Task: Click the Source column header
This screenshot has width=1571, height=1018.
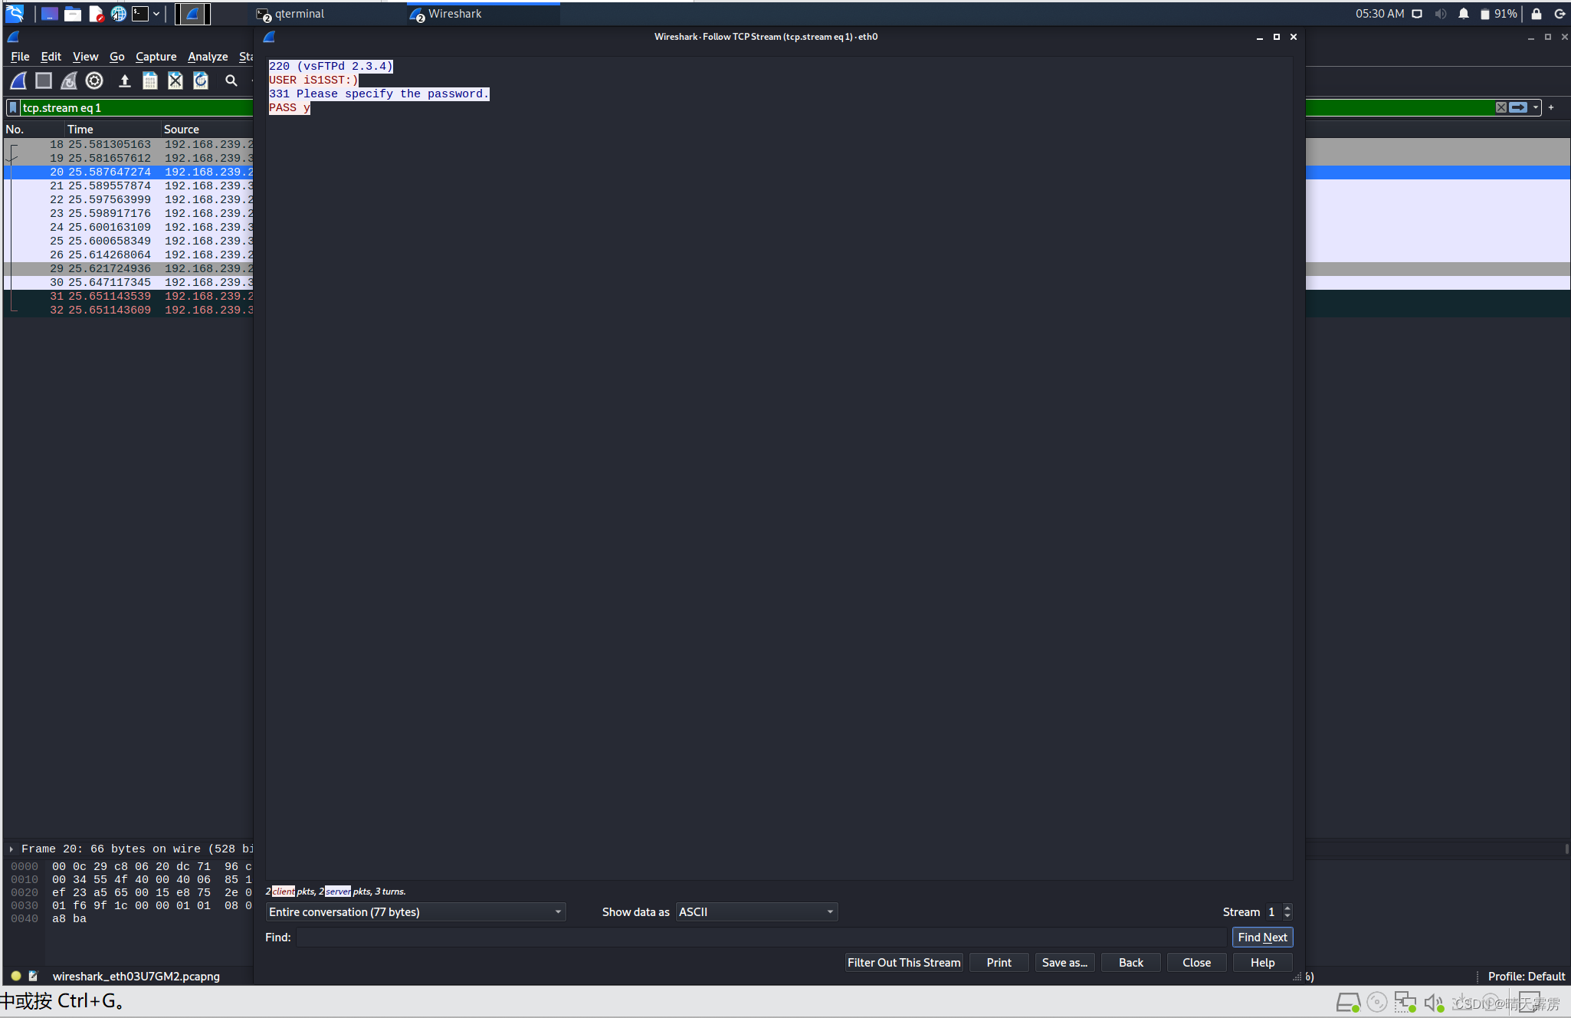Action: point(207,129)
